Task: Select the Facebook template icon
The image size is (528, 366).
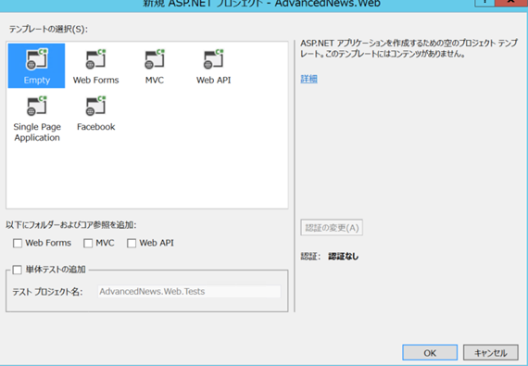Action: point(96,107)
